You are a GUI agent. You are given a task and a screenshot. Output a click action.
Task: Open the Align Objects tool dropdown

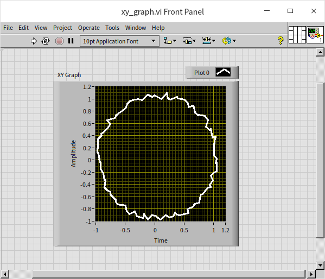click(x=170, y=41)
